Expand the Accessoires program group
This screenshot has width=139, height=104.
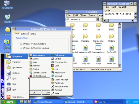39,55
